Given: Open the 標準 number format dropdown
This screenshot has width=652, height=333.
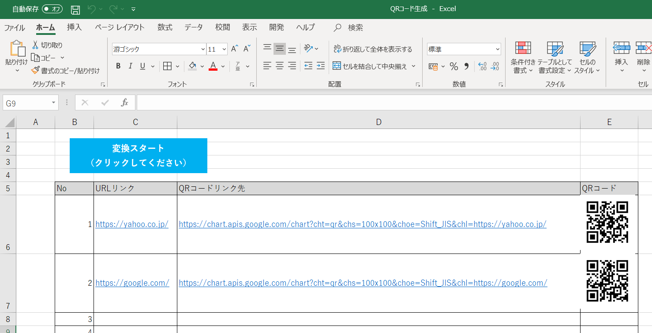Looking at the screenshot, I should click(x=498, y=49).
